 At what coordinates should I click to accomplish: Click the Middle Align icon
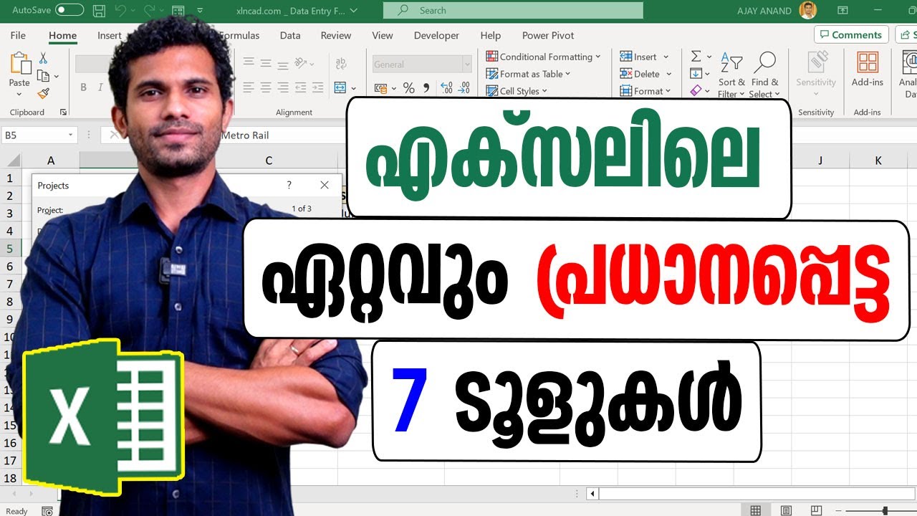coord(266,63)
